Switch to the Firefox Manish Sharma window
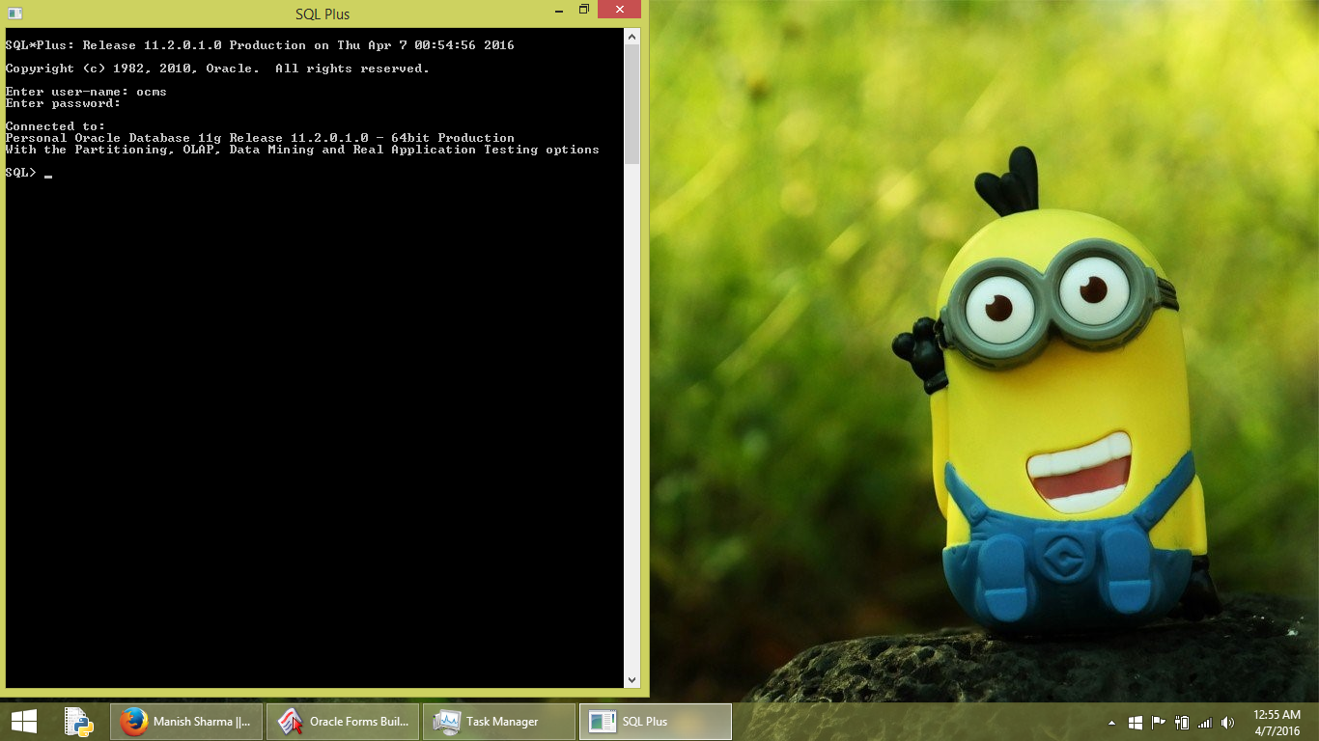Image resolution: width=1319 pixels, height=741 pixels. 186,722
